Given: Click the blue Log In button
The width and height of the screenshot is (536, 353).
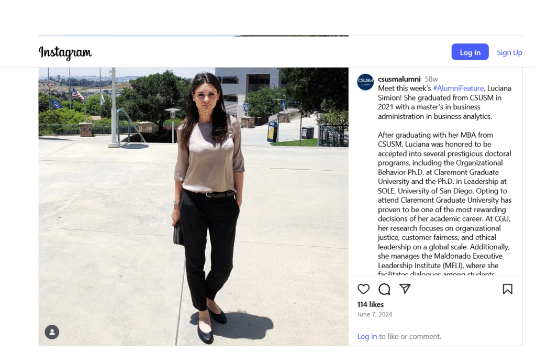Looking at the screenshot, I should 470,52.
